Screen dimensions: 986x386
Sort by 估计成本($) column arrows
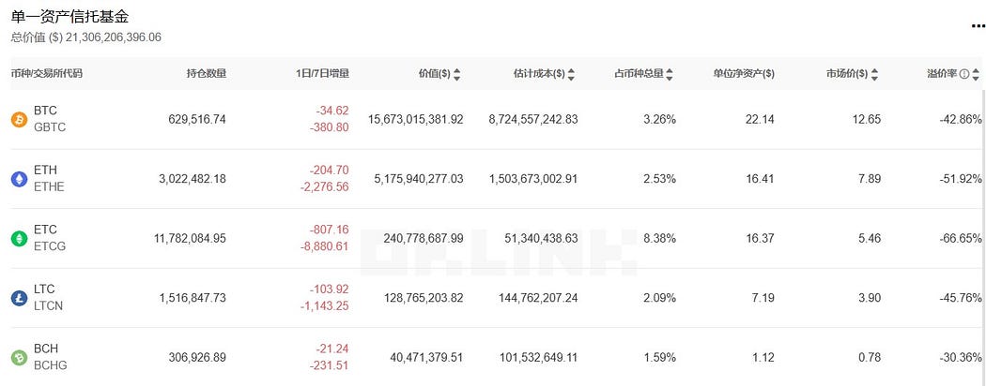[x=571, y=74]
